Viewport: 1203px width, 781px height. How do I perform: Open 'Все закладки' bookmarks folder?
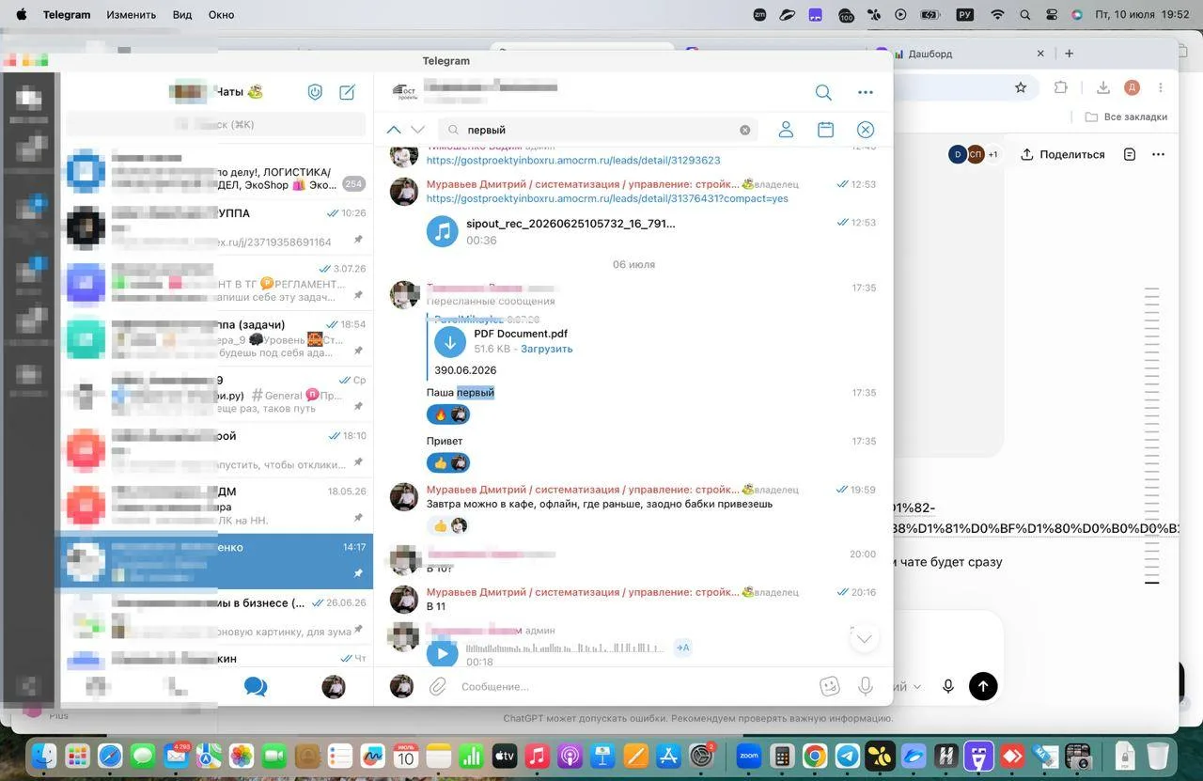click(1126, 117)
